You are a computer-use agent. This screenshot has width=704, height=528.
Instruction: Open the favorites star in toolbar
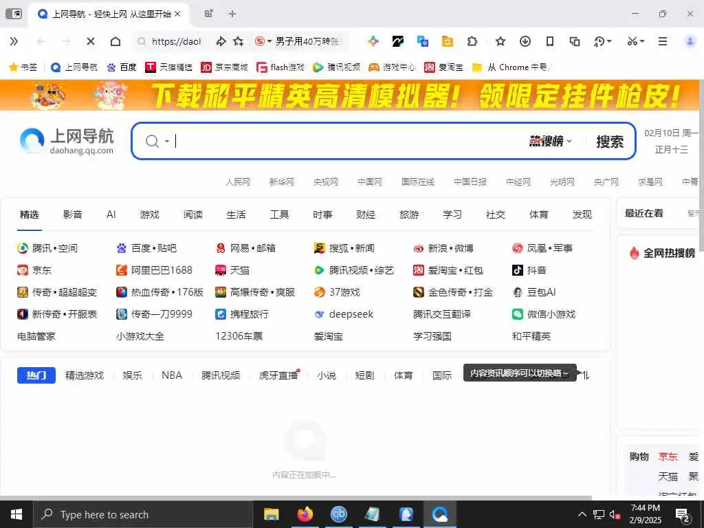pos(500,41)
